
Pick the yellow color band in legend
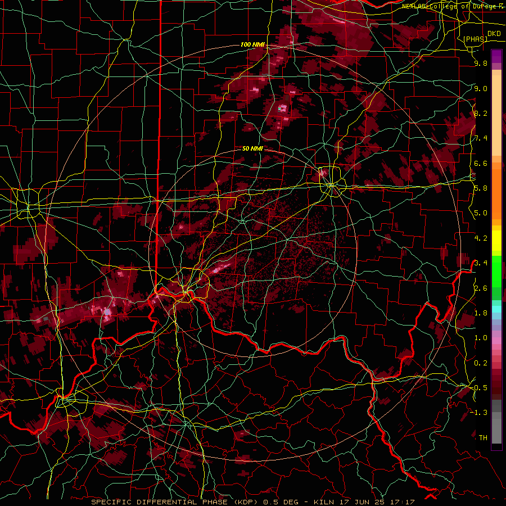point(496,241)
